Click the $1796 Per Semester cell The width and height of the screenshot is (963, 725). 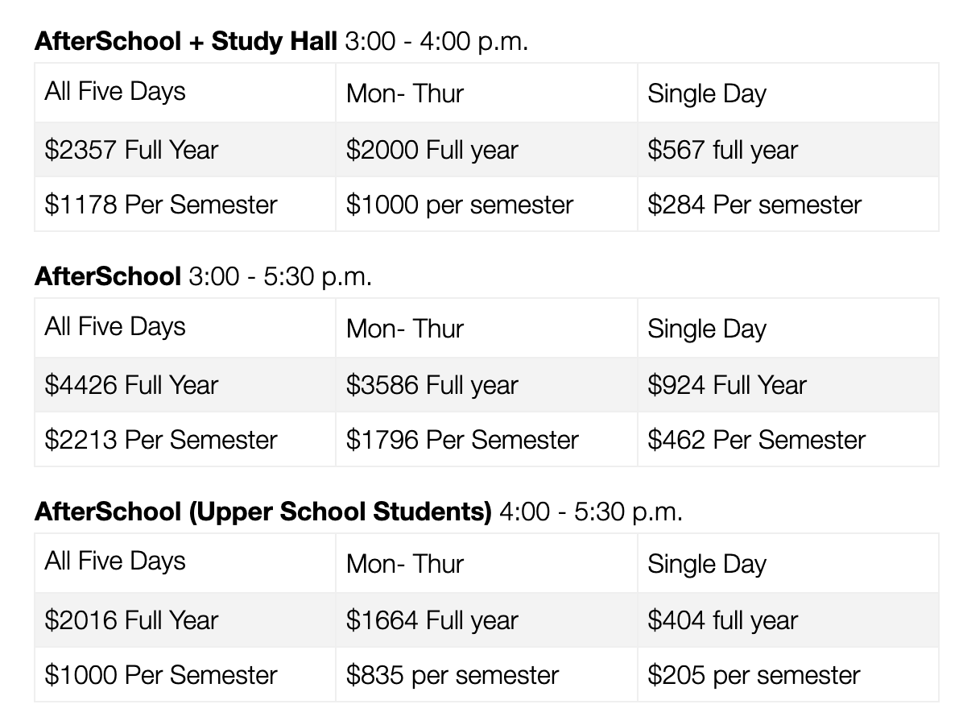(486, 439)
